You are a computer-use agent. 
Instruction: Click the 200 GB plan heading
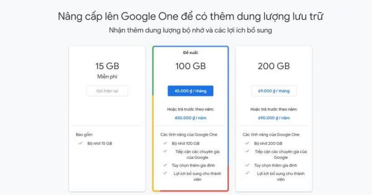273,66
